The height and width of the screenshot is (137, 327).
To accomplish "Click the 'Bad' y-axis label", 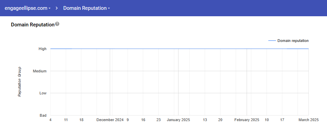I will click(43, 115).
